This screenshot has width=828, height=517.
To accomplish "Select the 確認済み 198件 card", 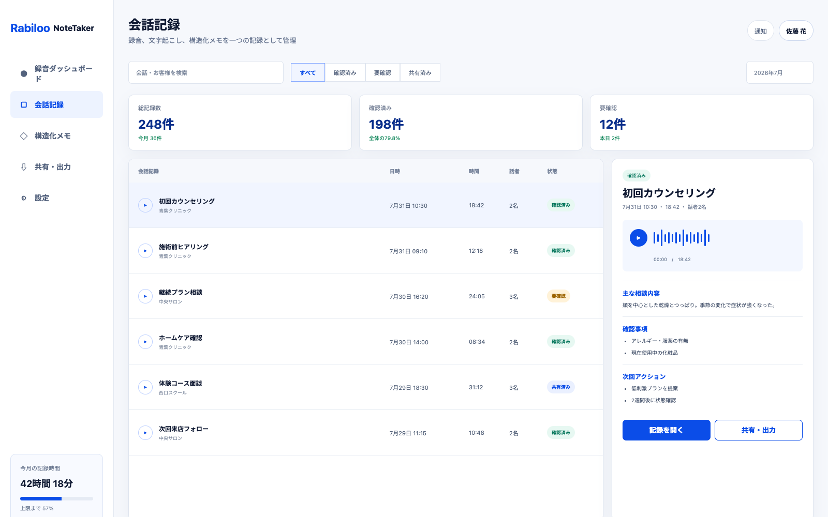I will click(x=471, y=123).
